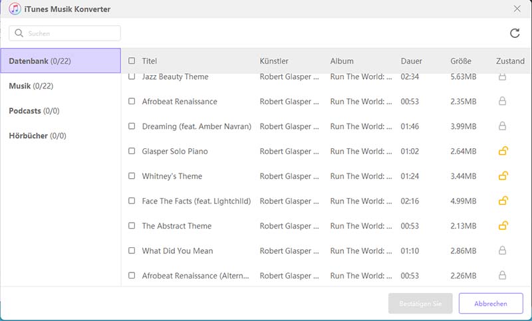
Task: Click the 4.99MB size value
Action: coord(464,201)
